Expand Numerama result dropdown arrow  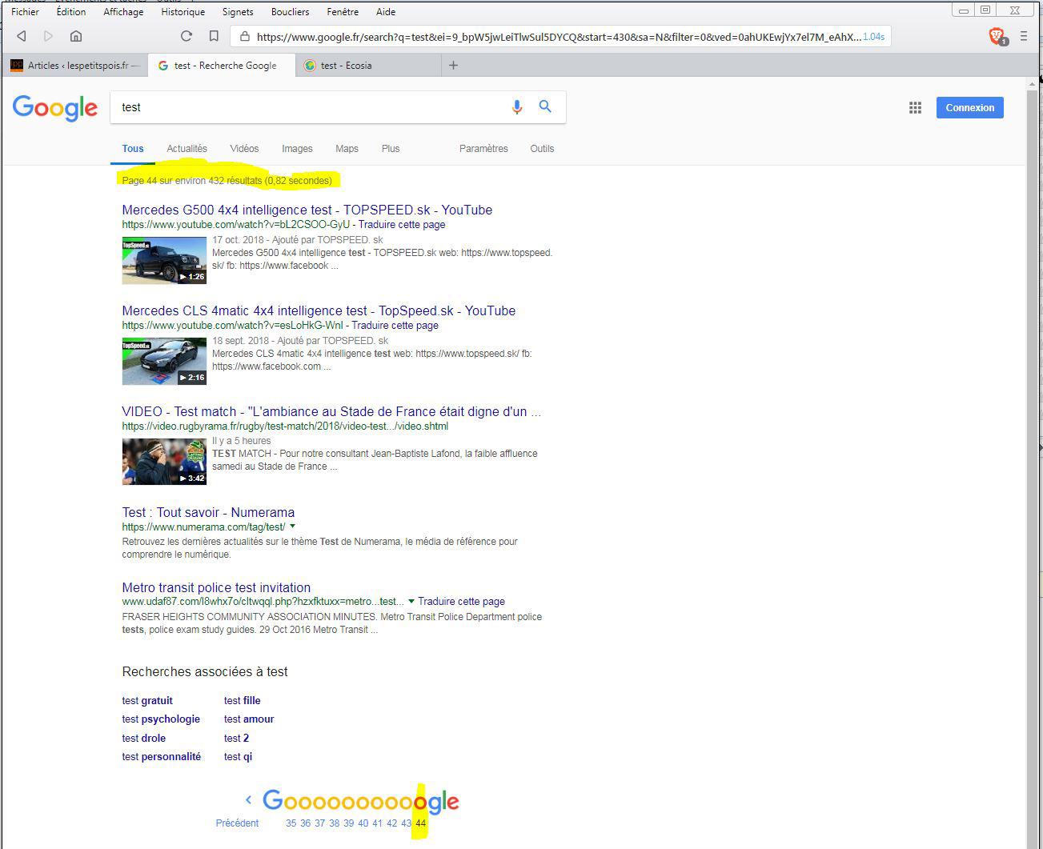click(x=293, y=527)
